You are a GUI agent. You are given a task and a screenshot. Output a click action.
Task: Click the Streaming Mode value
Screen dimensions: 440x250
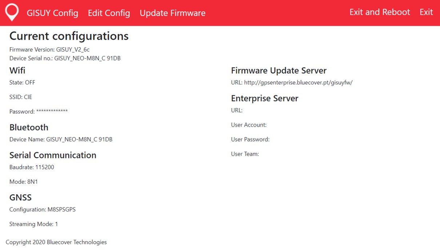[33, 224]
